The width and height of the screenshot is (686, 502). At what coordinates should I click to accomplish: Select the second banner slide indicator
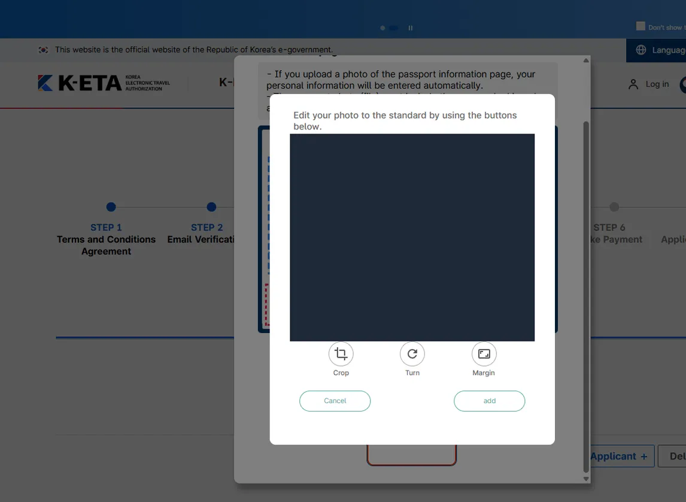pyautogui.click(x=394, y=28)
